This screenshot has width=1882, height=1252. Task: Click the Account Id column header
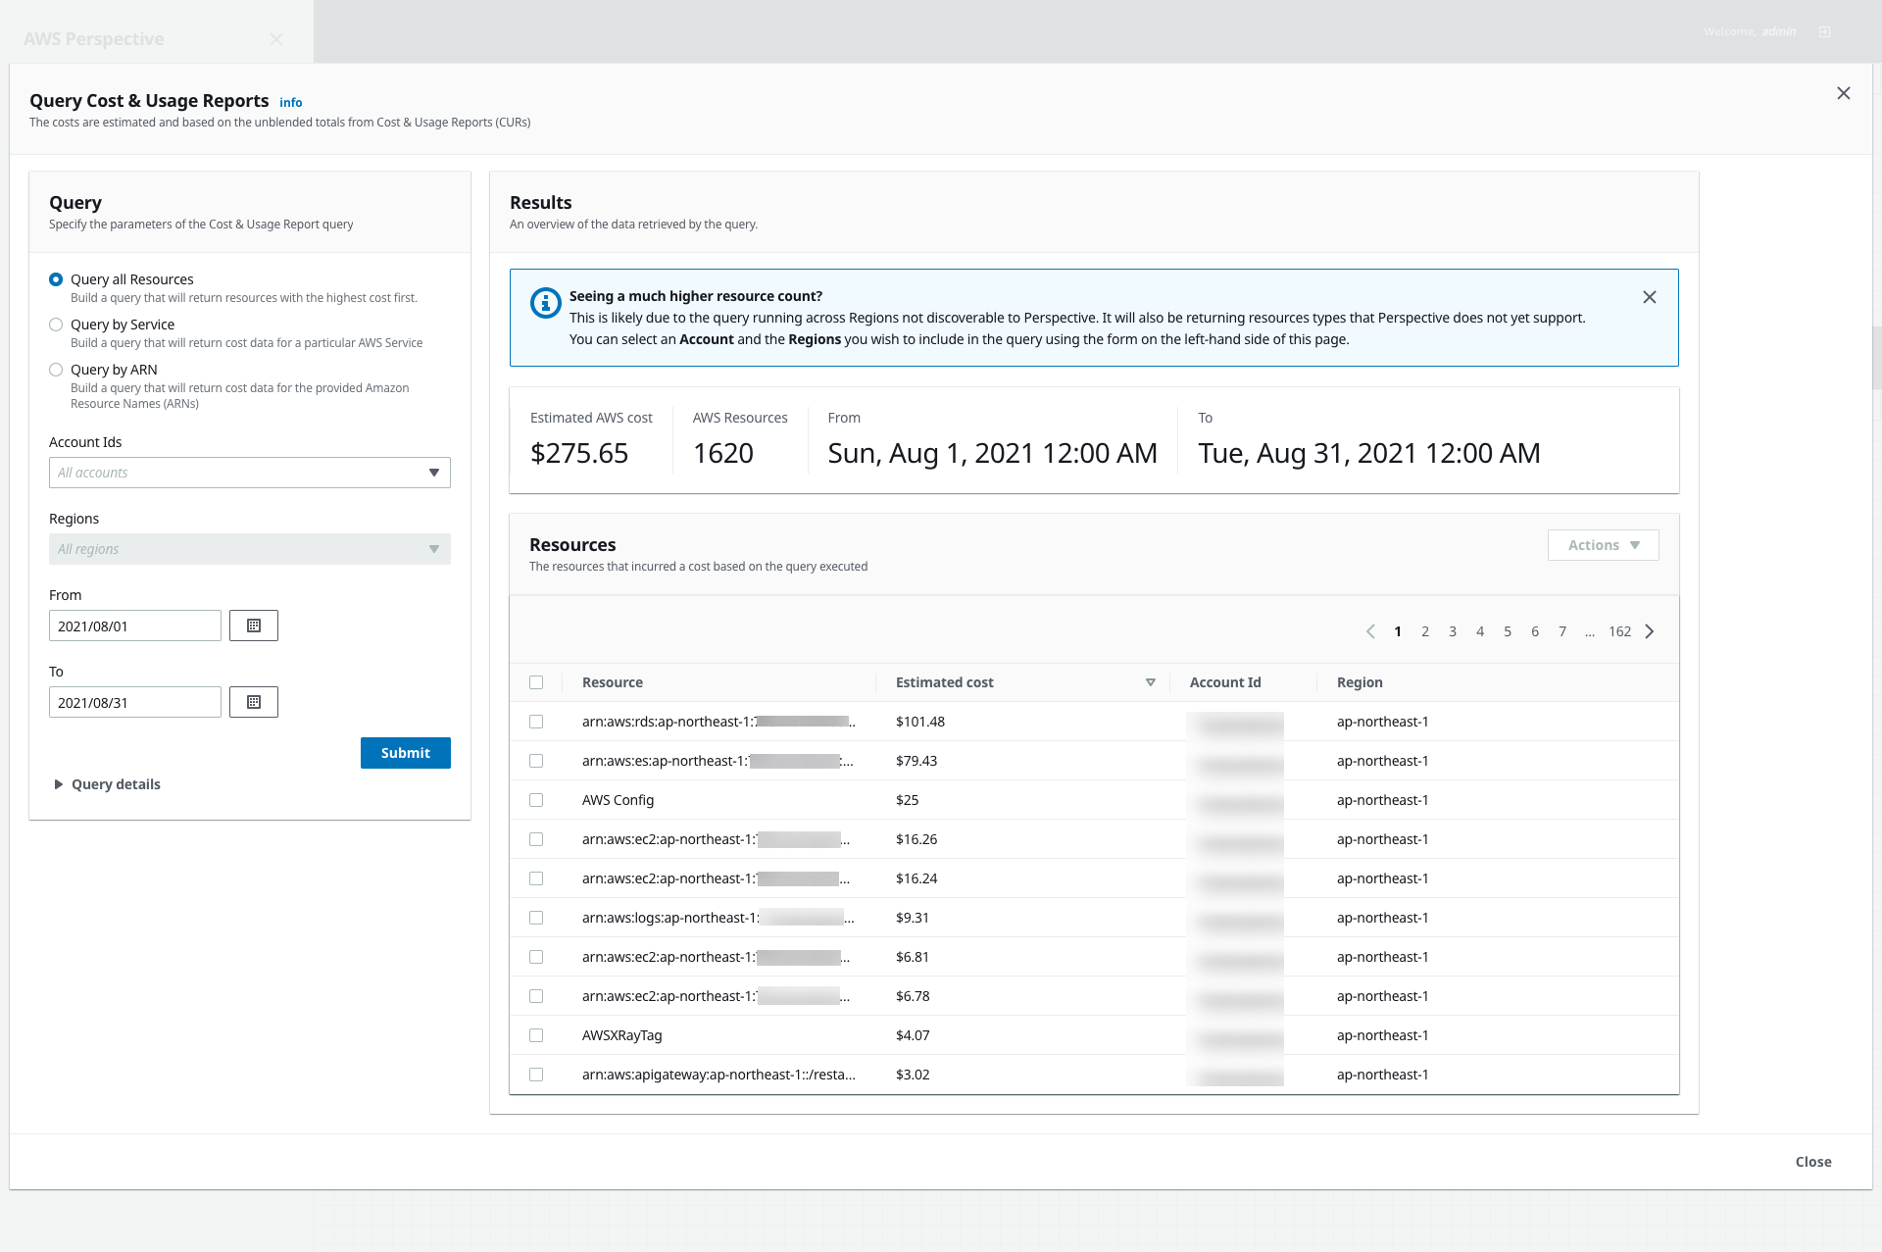click(1225, 682)
